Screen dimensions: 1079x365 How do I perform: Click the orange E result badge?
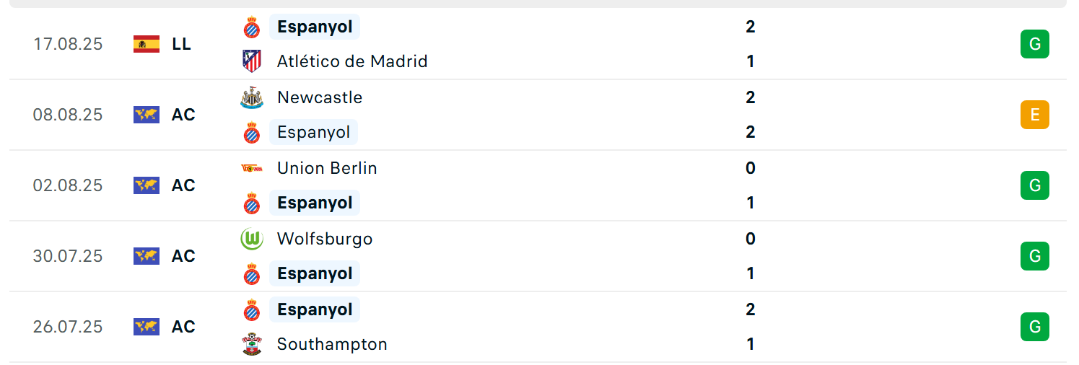pyautogui.click(x=1034, y=115)
